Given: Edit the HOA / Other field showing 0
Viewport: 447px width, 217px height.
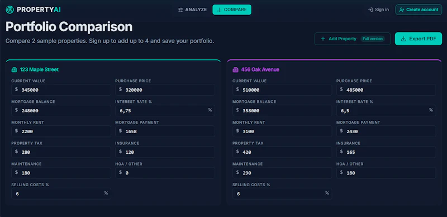Looking at the screenshot, I should pyautogui.click(x=165, y=173).
